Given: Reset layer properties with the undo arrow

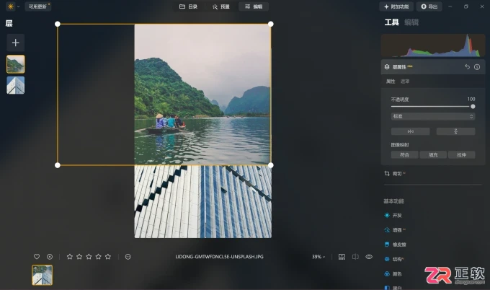Looking at the screenshot, I should [467, 66].
